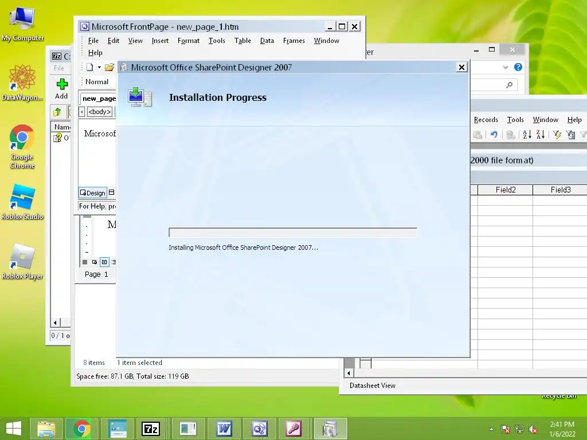Open the View menu in FrontPage

135,41
